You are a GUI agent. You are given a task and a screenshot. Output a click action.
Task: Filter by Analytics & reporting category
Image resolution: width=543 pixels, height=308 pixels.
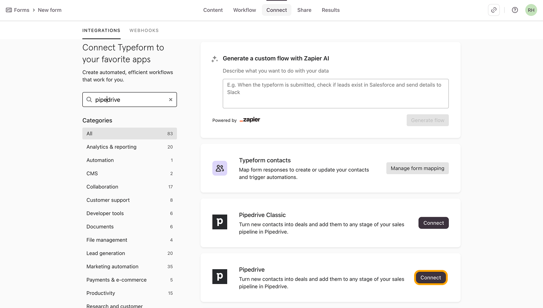click(130, 147)
